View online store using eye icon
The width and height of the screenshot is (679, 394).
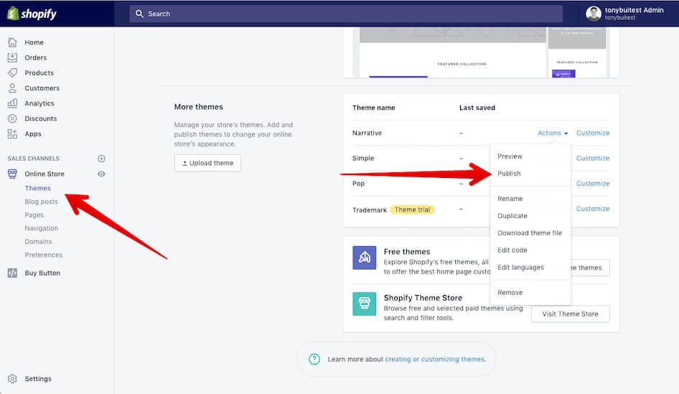pyautogui.click(x=101, y=174)
